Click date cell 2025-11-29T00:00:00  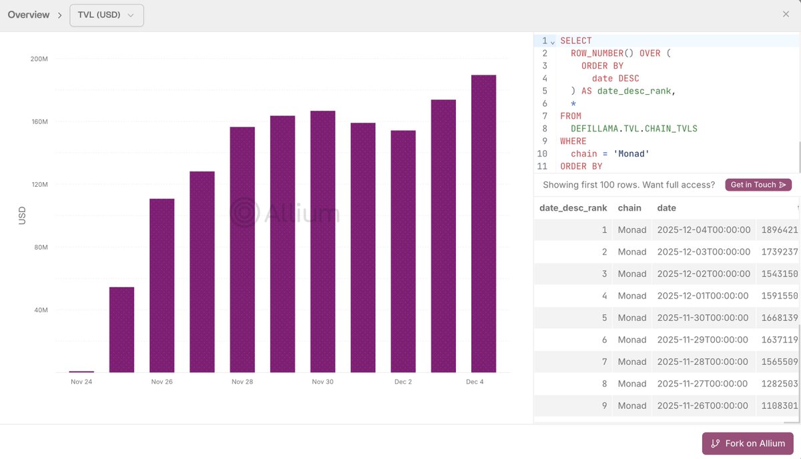click(704, 340)
